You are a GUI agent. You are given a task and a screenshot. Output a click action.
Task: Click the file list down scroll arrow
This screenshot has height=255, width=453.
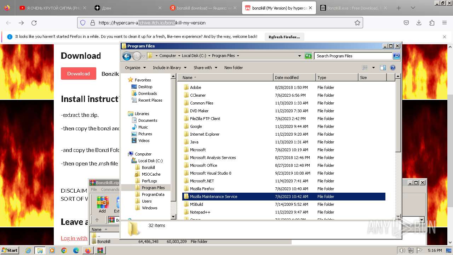click(x=398, y=216)
